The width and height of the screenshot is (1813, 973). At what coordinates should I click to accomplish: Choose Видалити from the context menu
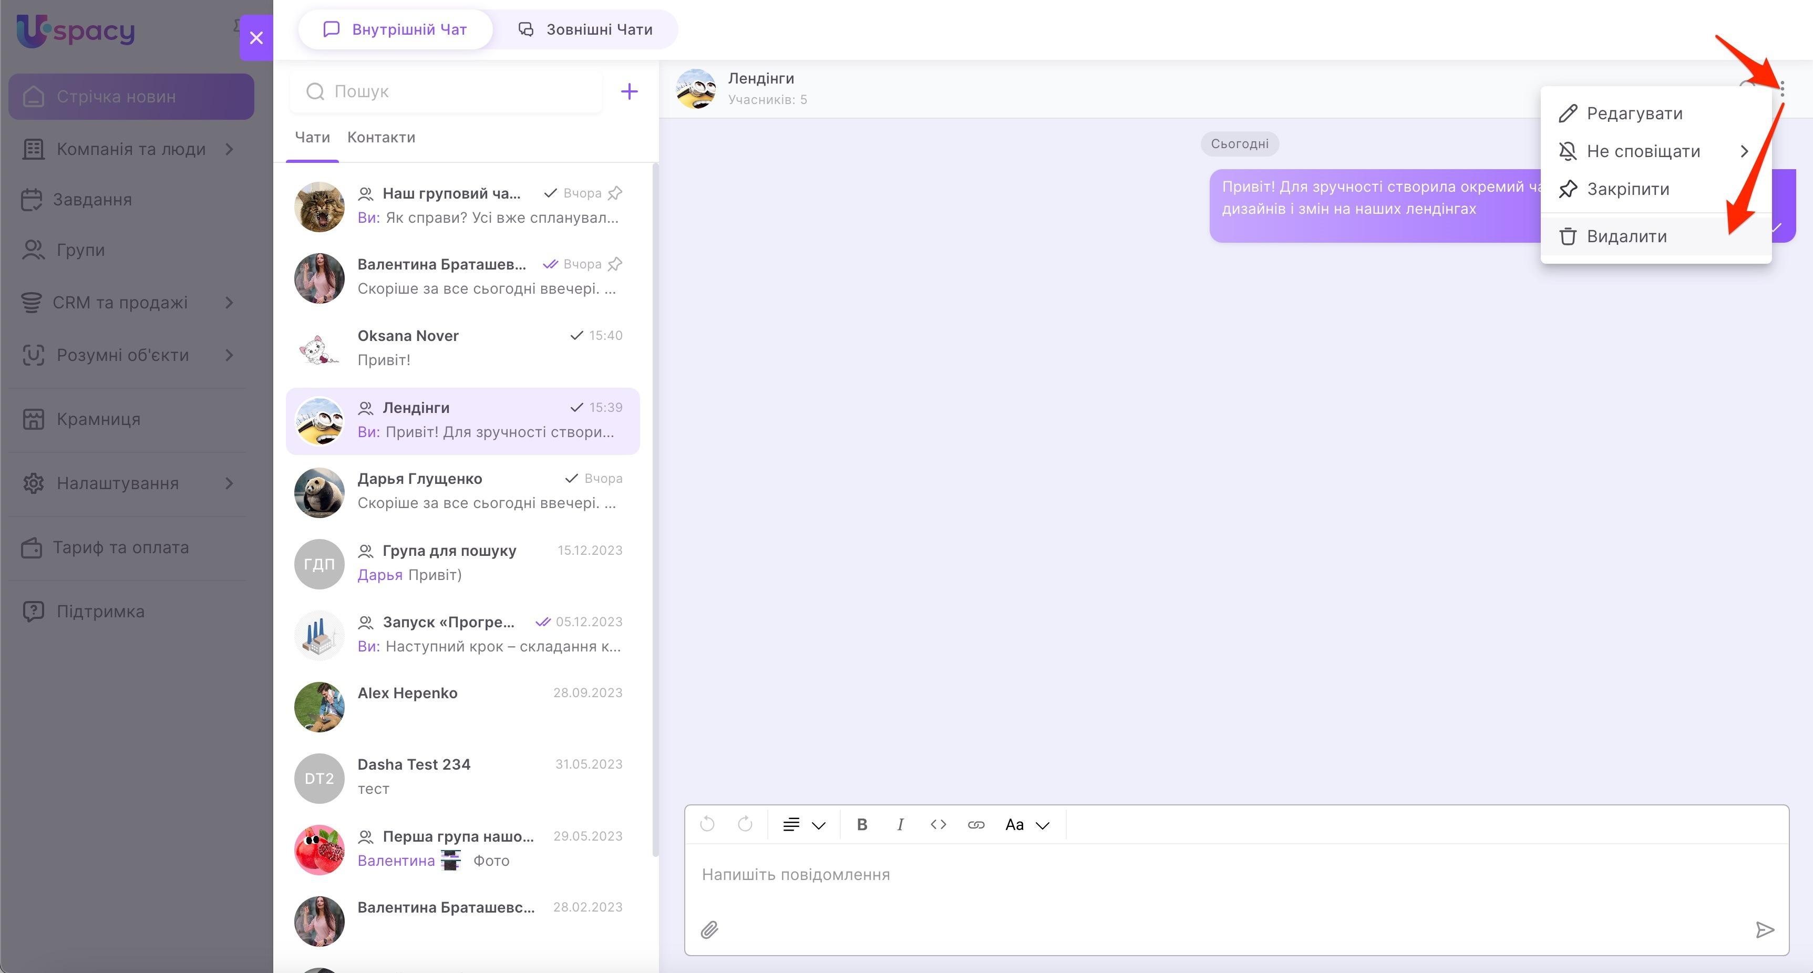click(1626, 236)
